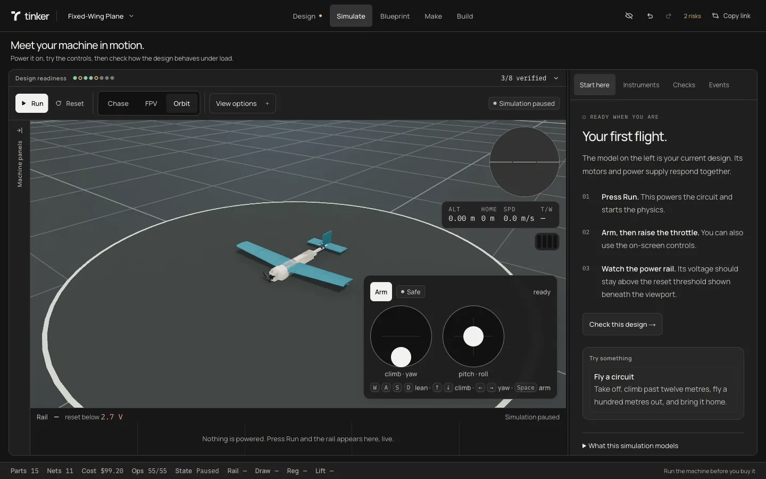
Task: Click the telemetry ALT readout
Action: [x=461, y=214]
